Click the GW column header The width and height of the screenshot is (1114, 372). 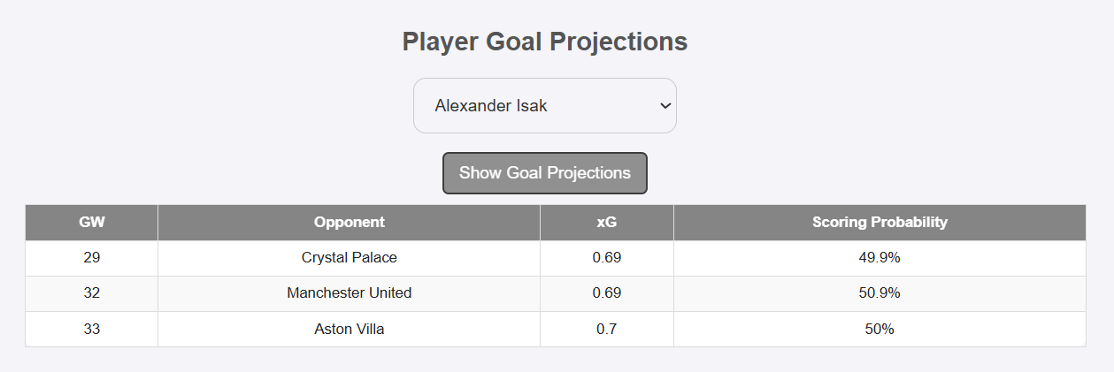(92, 223)
